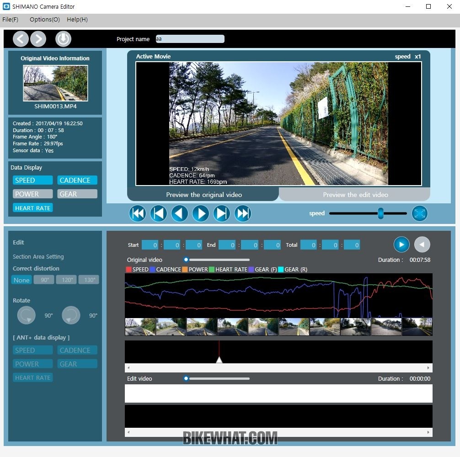Screen dimensions: 460x457
Task: Select None for correct distortion
Action: coord(21,280)
